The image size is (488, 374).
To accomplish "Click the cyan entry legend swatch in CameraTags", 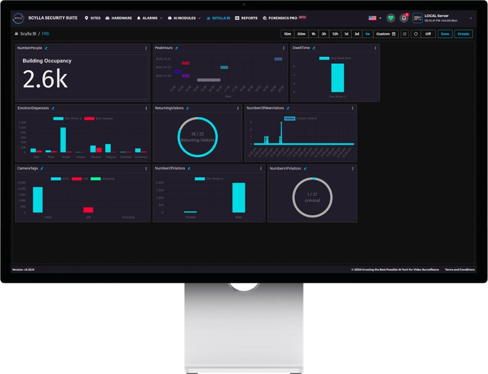I will tap(56, 178).
